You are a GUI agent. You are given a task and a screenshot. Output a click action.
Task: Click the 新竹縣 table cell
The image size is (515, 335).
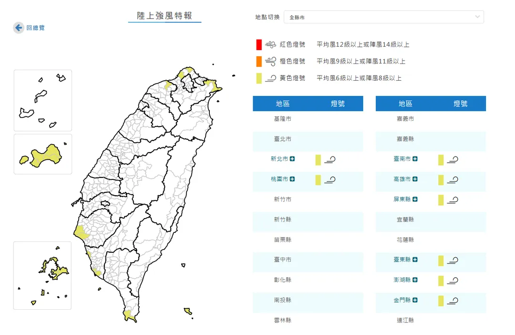pos(282,220)
